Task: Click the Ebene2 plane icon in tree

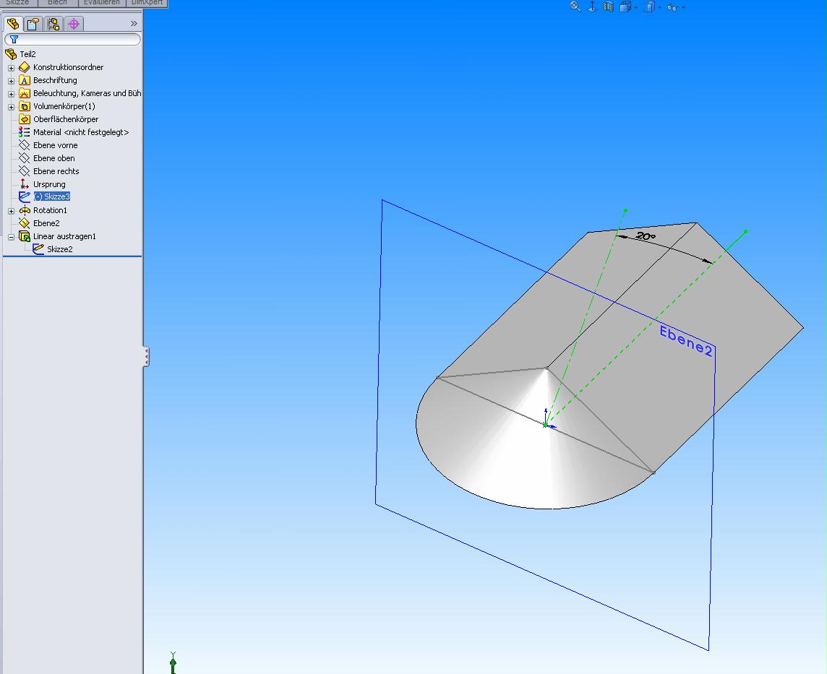Action: [x=25, y=223]
